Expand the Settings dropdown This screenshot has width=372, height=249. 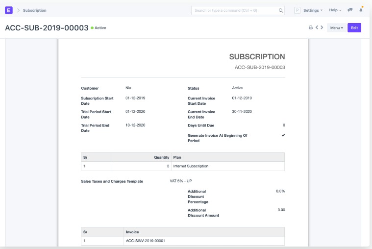pos(313,10)
